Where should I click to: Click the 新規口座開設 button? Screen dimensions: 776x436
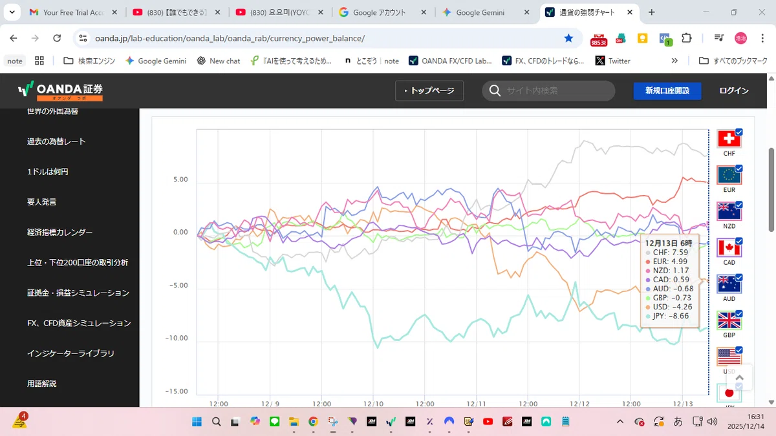(x=667, y=91)
